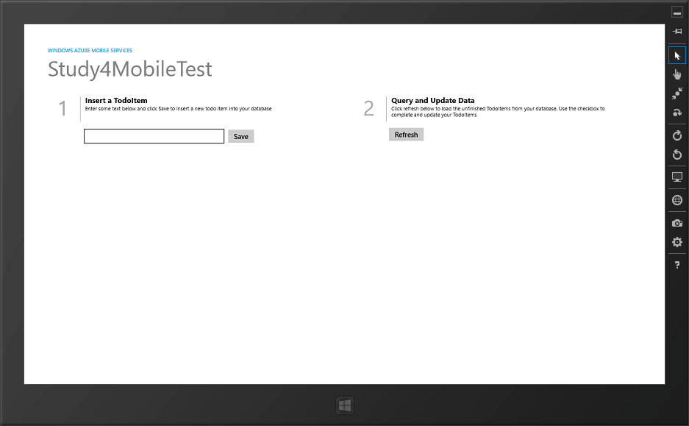Rotate the simulator counterclockwise 90 degrees
689x426 pixels.
click(x=677, y=155)
